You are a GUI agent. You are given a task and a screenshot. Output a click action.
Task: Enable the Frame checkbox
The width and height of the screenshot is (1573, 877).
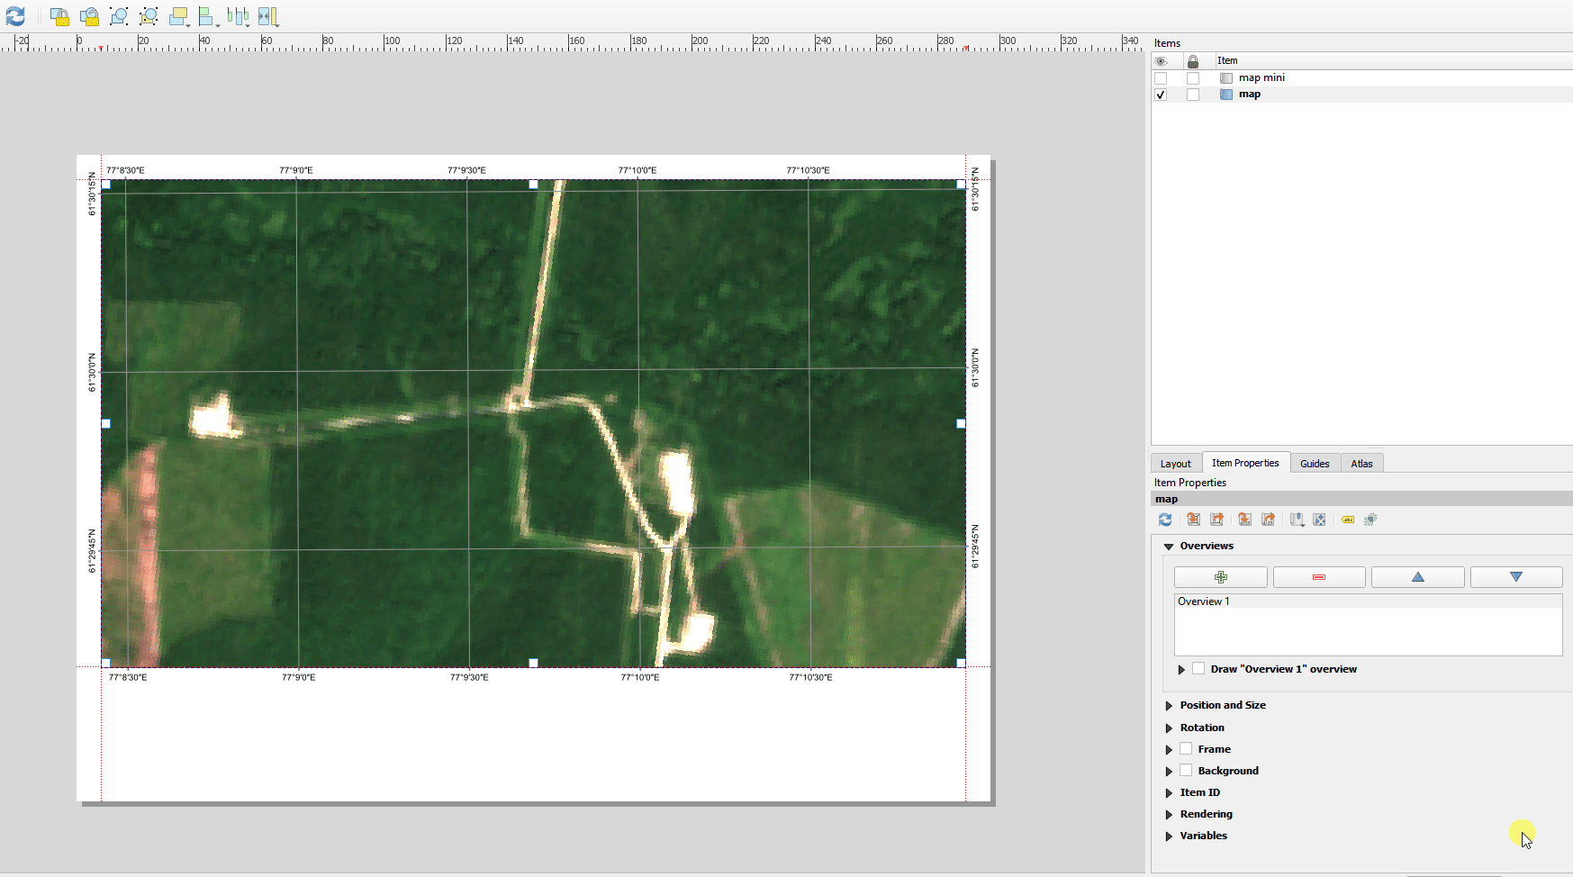[x=1186, y=749]
